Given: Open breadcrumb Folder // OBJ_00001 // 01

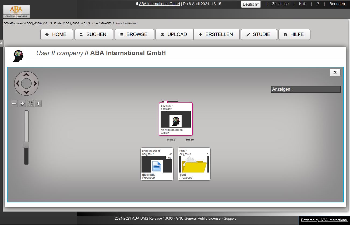Looking at the screenshot, I should point(70,23).
